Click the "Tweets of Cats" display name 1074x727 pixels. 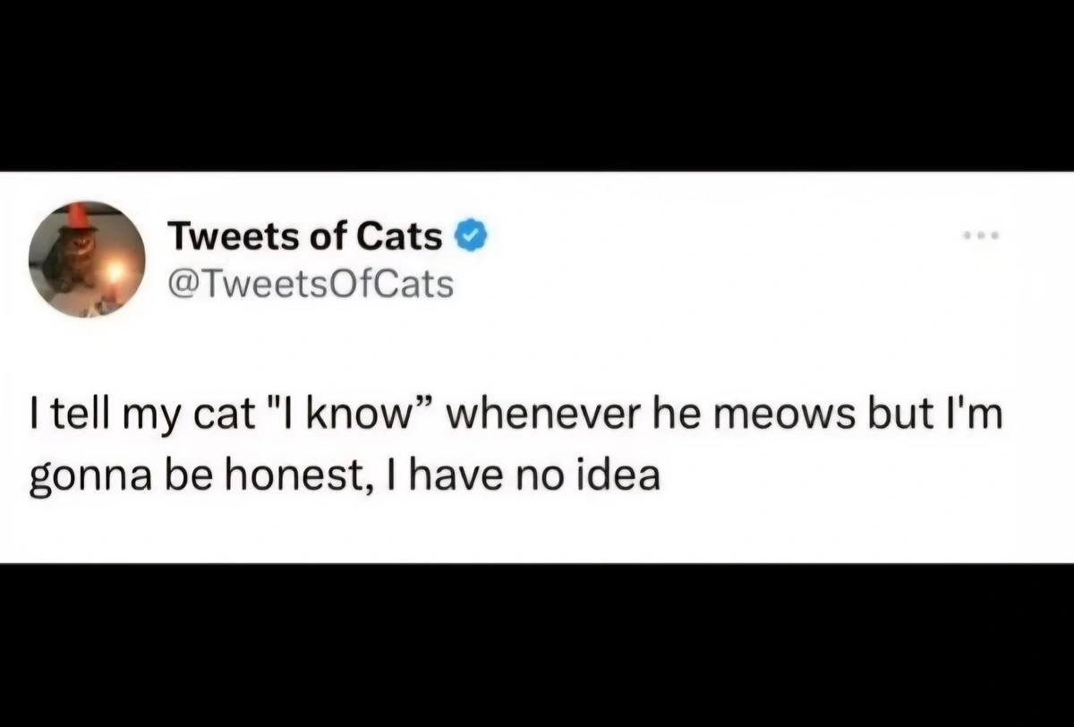pyautogui.click(x=305, y=236)
